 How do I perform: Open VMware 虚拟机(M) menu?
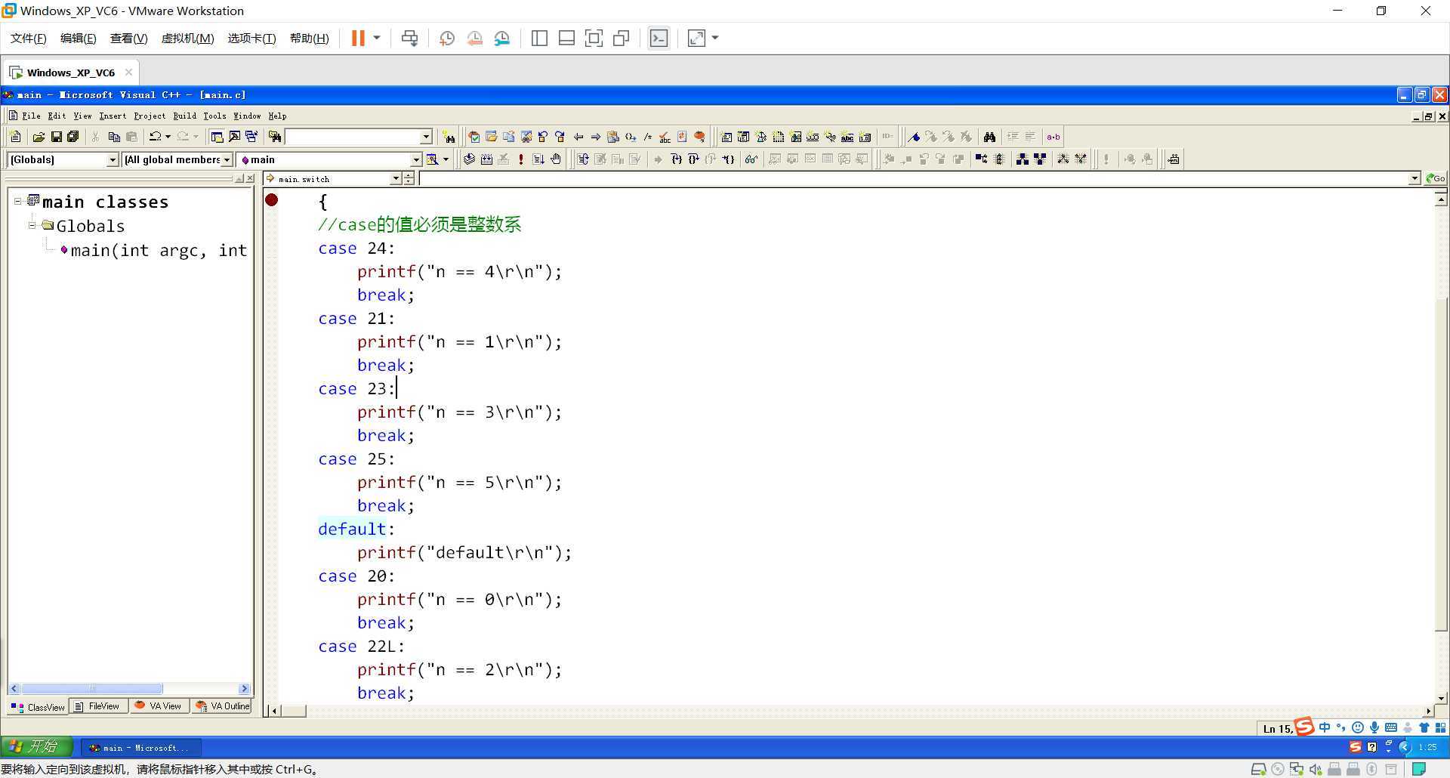pos(187,39)
